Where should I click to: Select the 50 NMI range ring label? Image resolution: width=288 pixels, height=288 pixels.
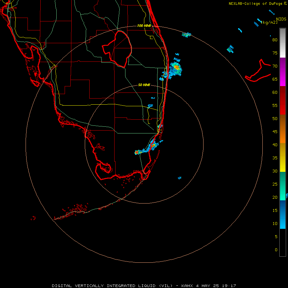144,85
